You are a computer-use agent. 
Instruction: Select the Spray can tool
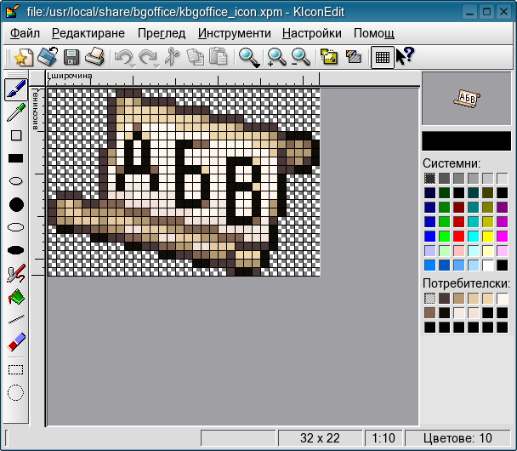[16, 273]
